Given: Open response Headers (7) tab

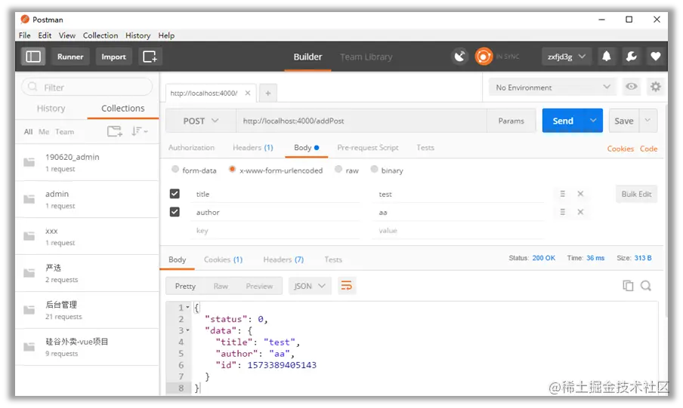Looking at the screenshot, I should [x=283, y=259].
